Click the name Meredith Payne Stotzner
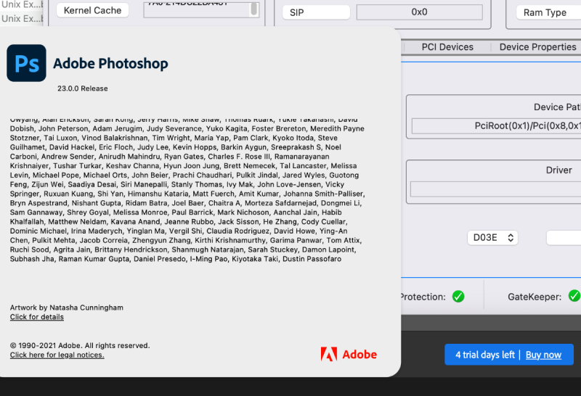The height and width of the screenshot is (396, 581). coord(337,128)
